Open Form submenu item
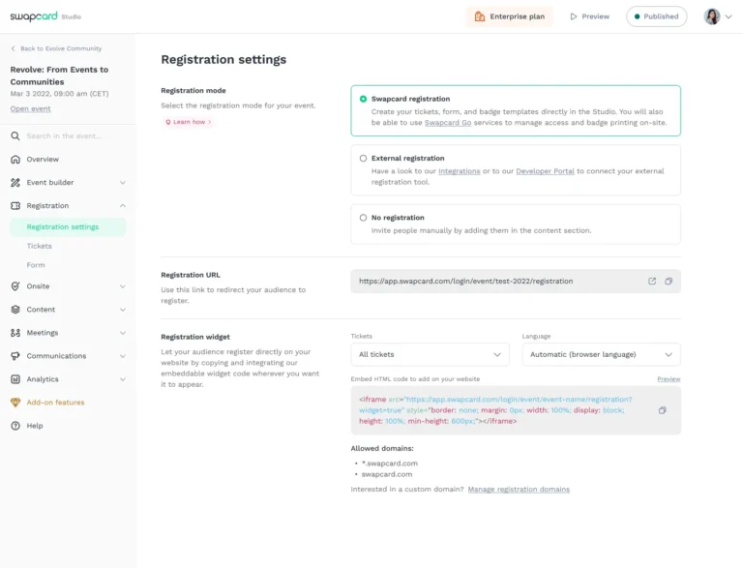743x568 pixels. point(36,265)
